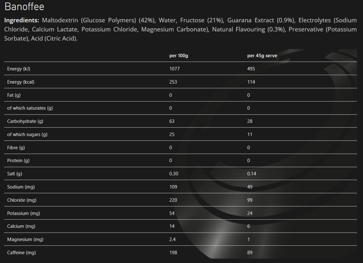Click "of which saturates (g)" row label

click(30, 108)
